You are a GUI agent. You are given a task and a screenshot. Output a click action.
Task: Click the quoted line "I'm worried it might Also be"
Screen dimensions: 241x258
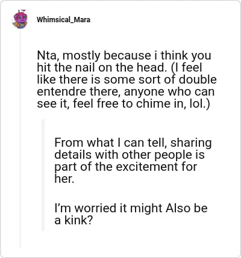(x=131, y=208)
